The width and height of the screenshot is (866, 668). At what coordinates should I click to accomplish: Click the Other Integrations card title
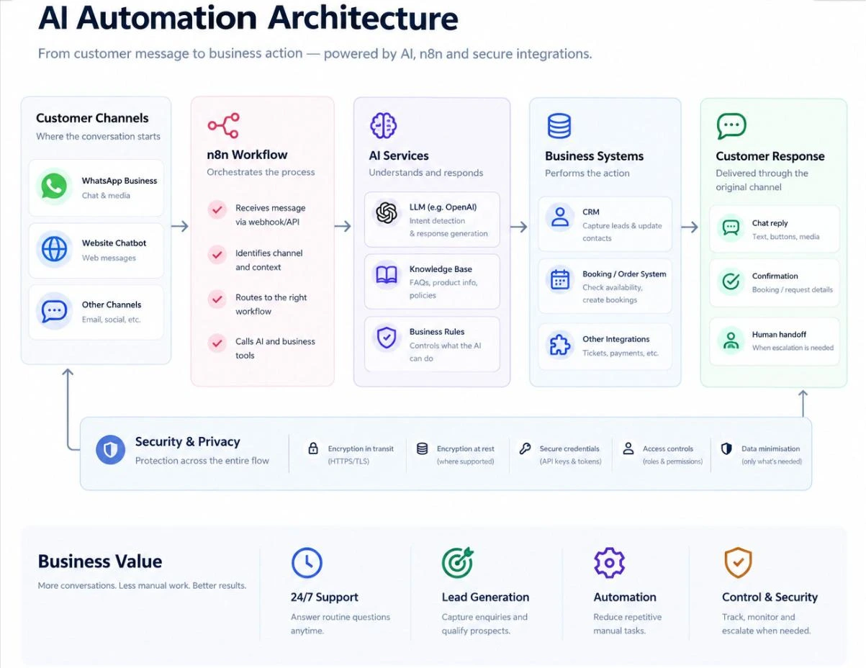tap(615, 339)
